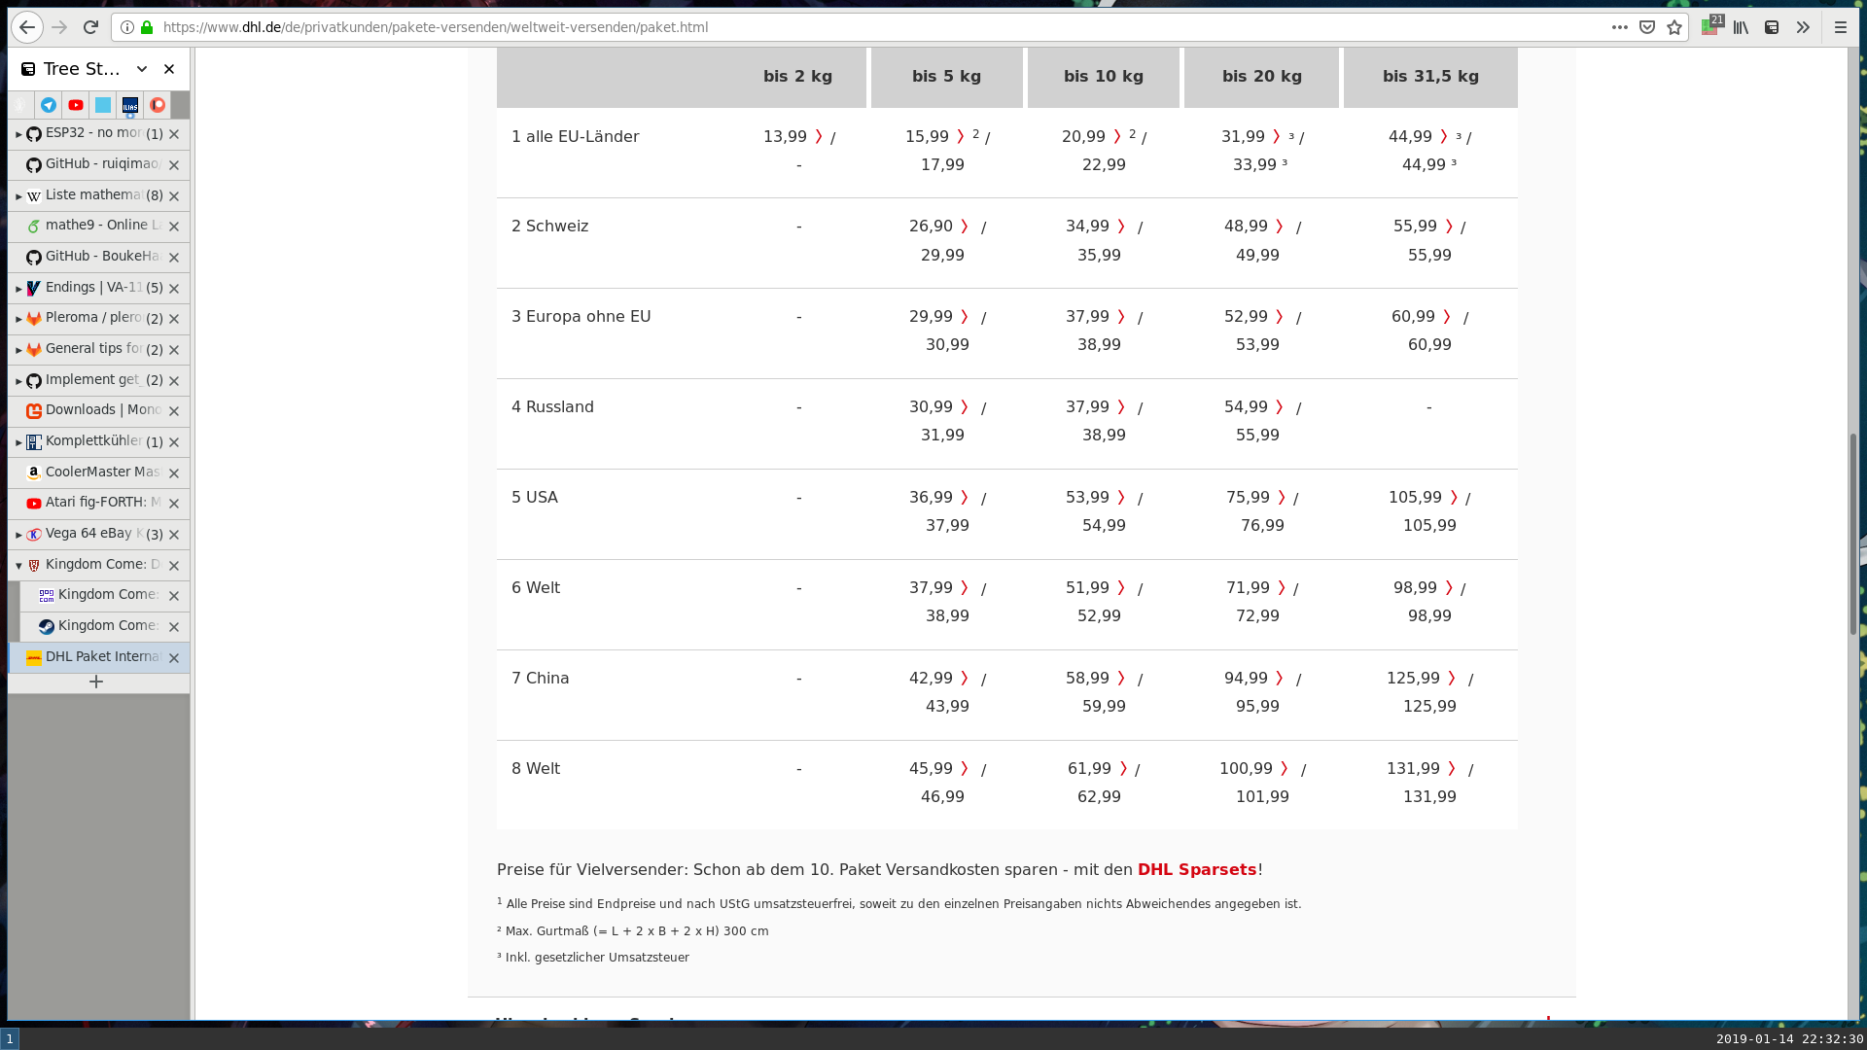The image size is (1867, 1050).
Task: Switch to the mathe9 - Online tab
Action: pyautogui.click(x=97, y=226)
